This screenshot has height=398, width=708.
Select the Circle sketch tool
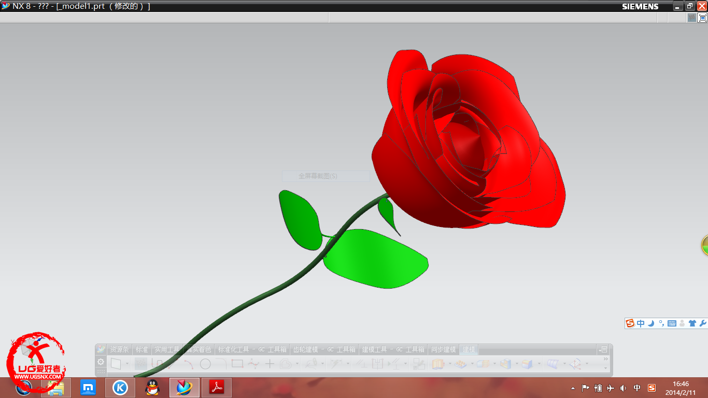tap(205, 364)
